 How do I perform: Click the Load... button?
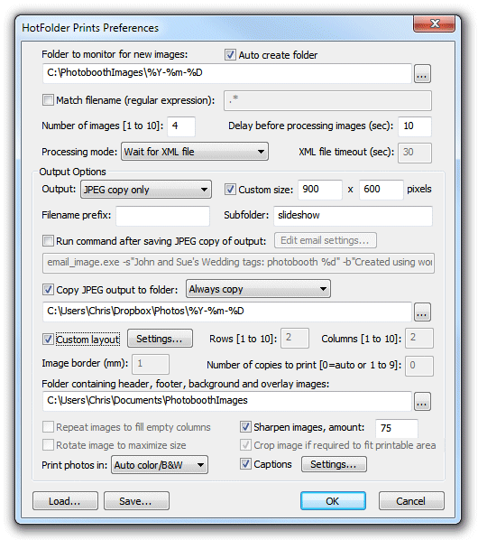[x=65, y=501]
